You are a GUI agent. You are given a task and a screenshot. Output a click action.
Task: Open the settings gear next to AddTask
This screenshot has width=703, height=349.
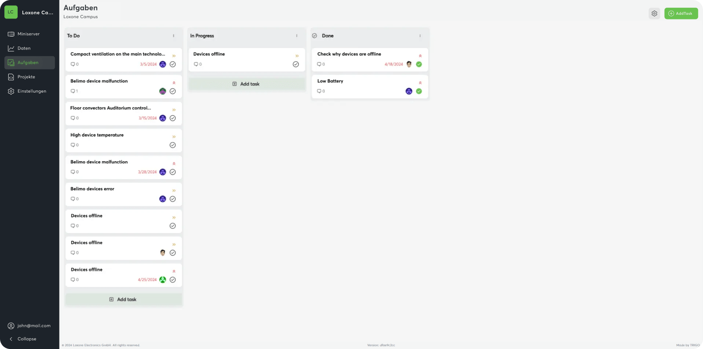(654, 13)
